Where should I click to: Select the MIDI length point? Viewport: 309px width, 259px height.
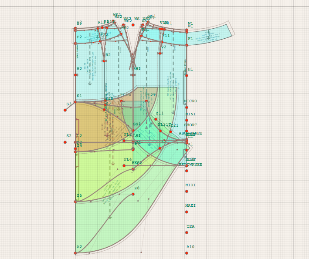[187, 191]
